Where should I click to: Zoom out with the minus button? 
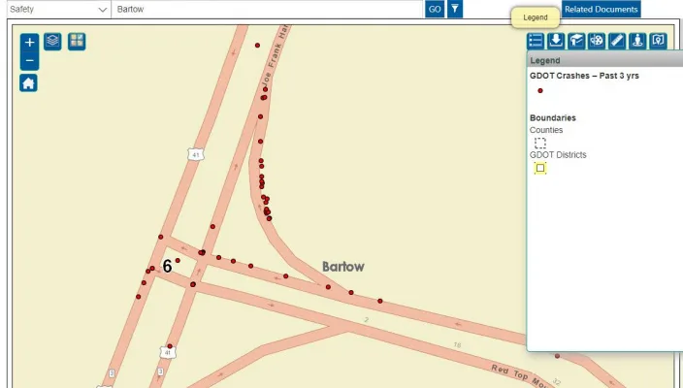(x=30, y=60)
